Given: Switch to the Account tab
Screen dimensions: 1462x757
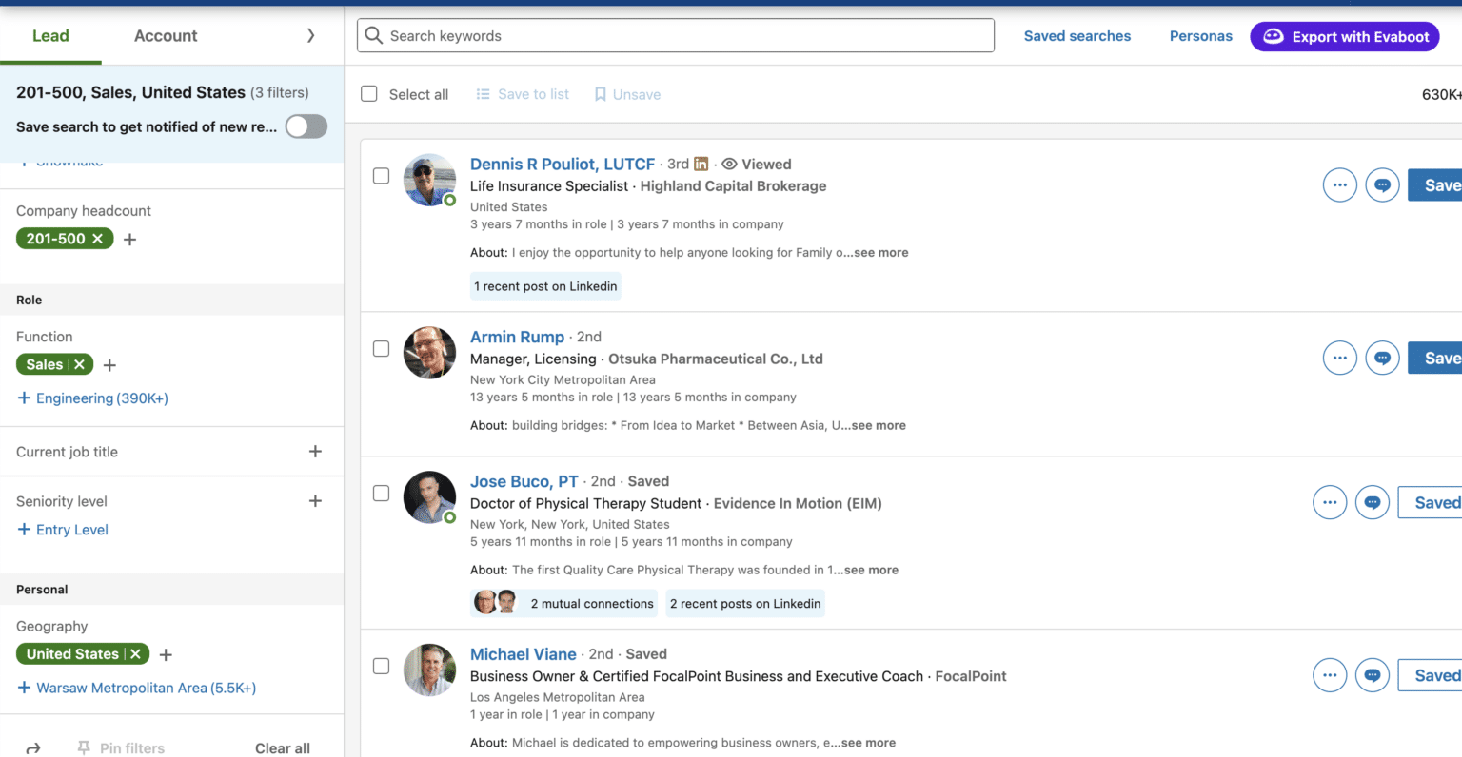Looking at the screenshot, I should pos(165,35).
